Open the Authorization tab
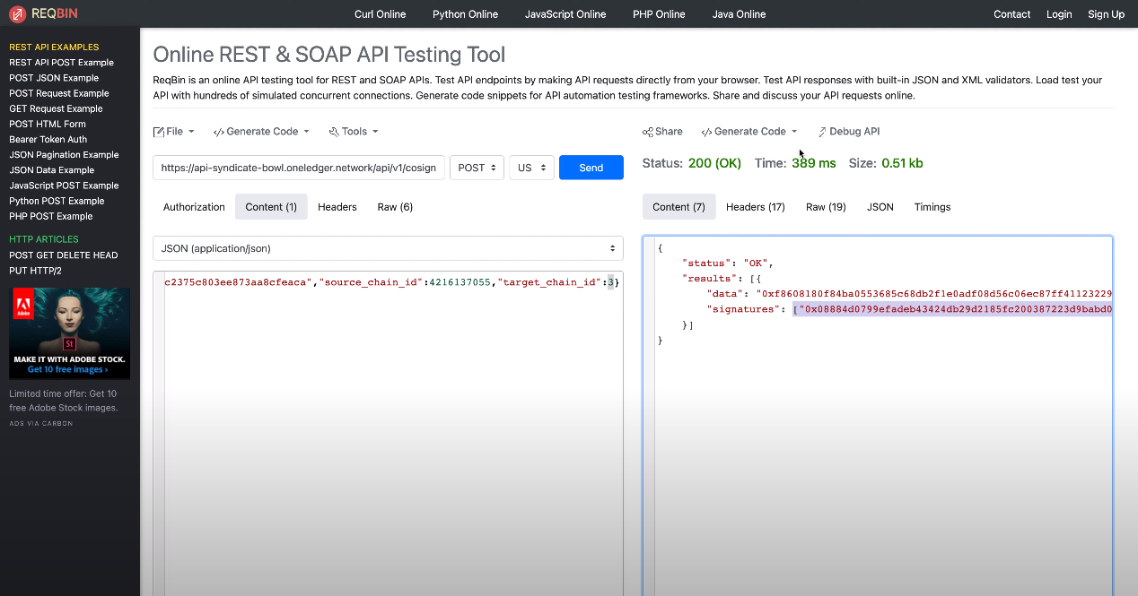This screenshot has width=1138, height=596. click(194, 207)
